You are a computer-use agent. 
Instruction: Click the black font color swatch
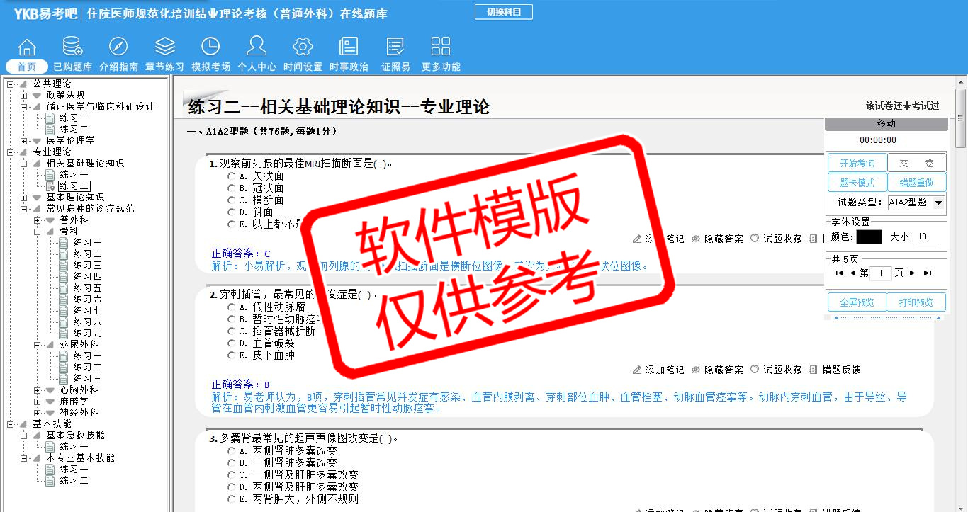[x=869, y=237]
